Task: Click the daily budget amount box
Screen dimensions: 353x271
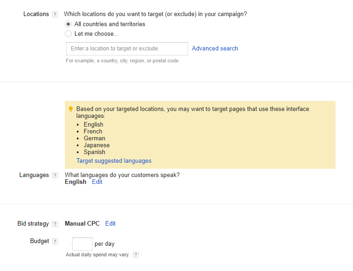Action: pyautogui.click(x=82, y=244)
